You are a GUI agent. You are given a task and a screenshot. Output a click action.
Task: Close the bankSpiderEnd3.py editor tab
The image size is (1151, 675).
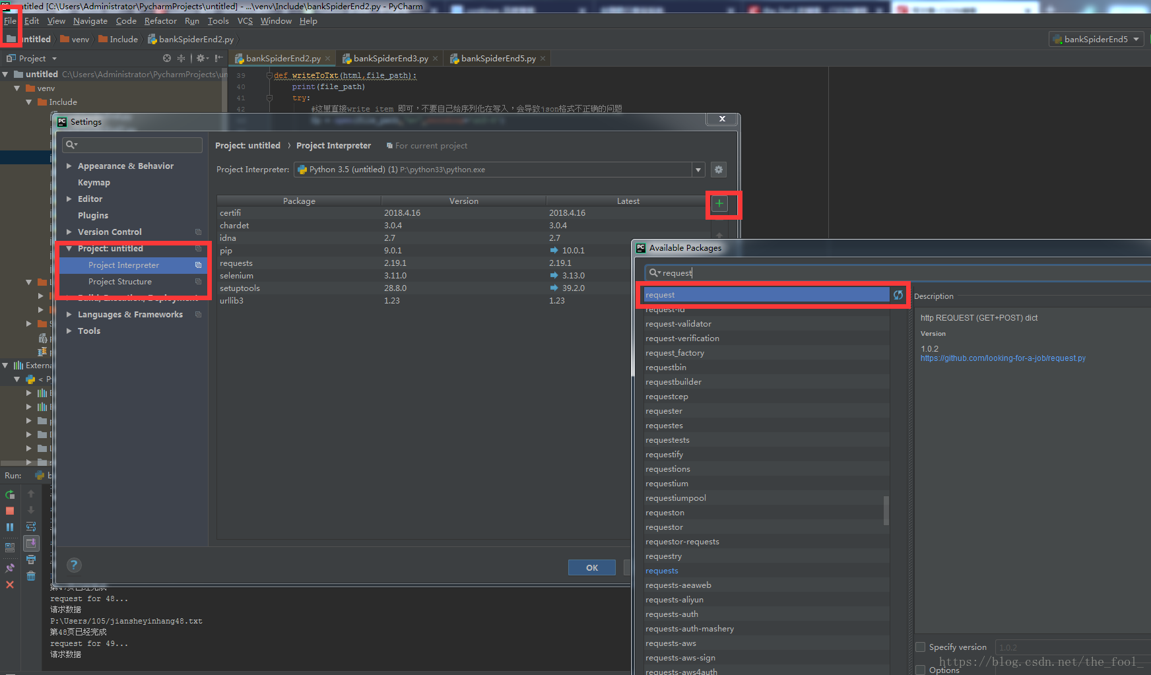click(436, 59)
